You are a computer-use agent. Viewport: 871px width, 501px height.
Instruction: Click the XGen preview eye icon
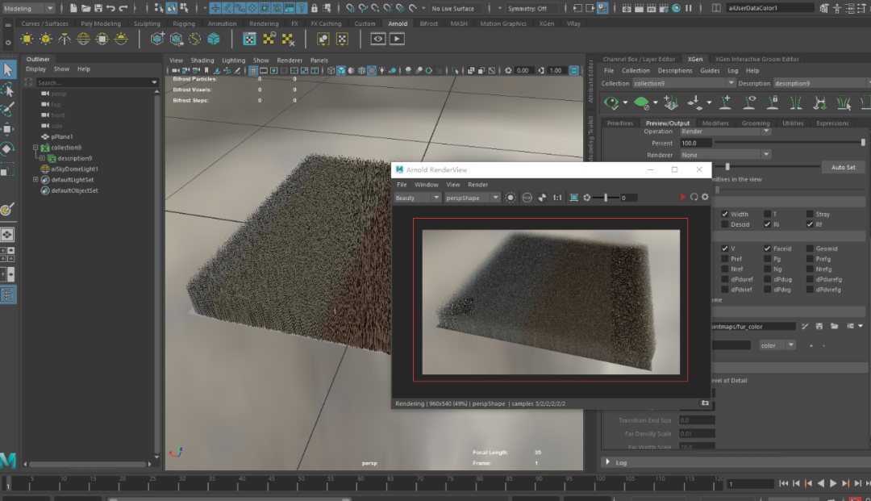(613, 103)
